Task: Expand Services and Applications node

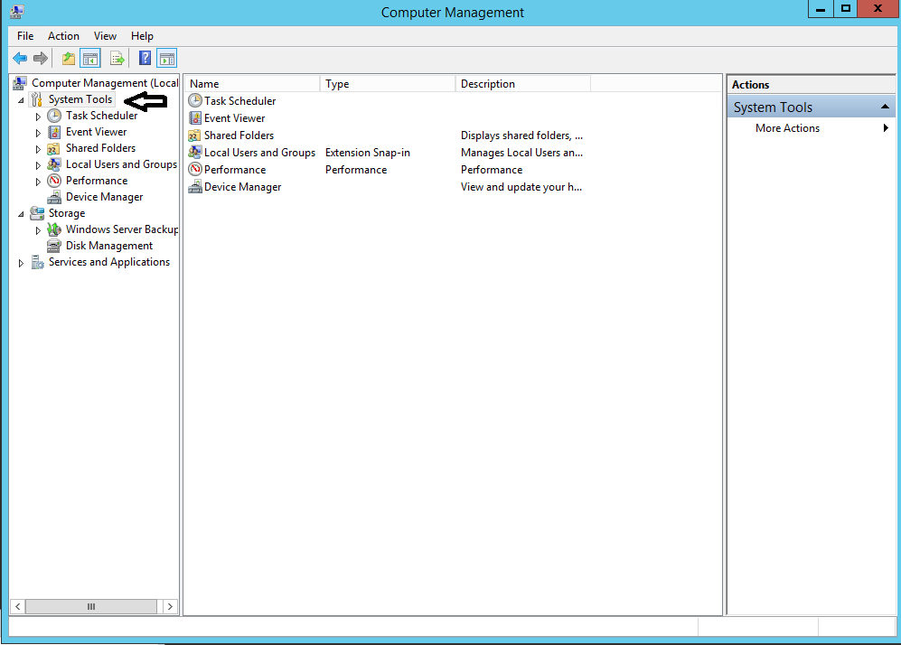Action: point(22,263)
